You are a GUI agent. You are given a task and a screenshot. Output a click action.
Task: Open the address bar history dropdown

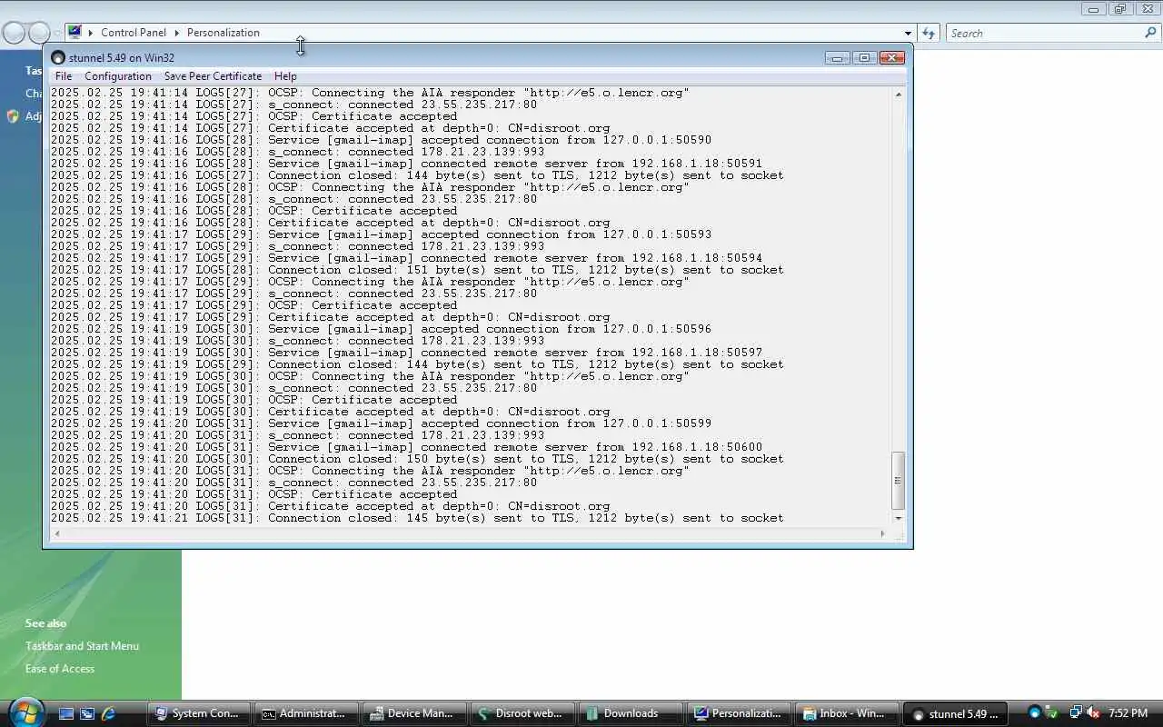coord(907,34)
